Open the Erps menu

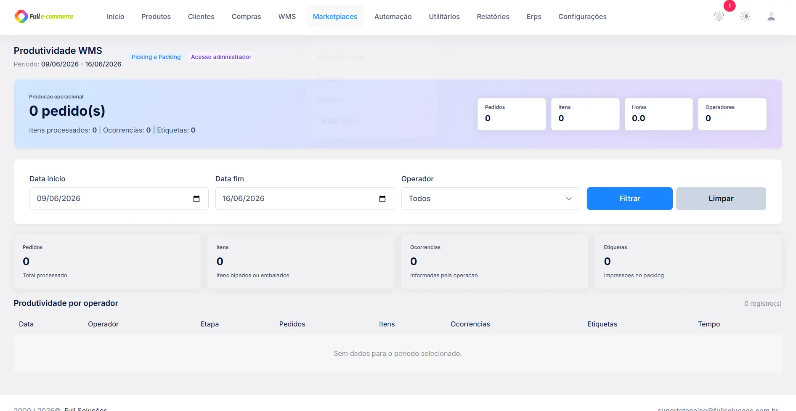click(534, 16)
